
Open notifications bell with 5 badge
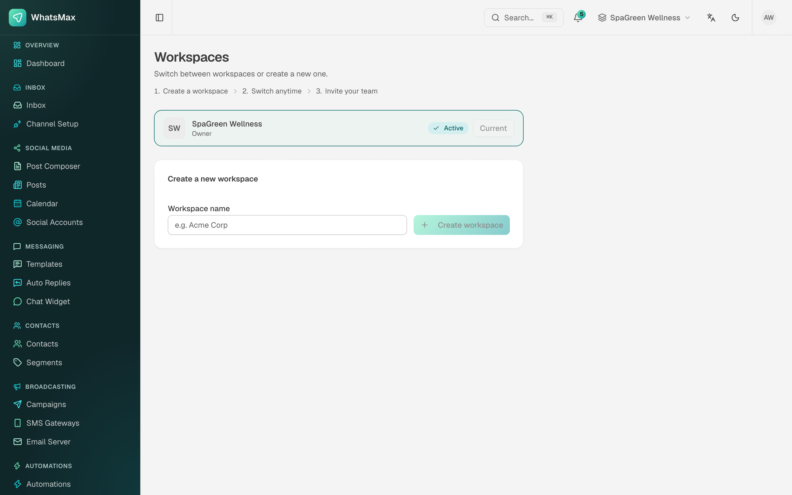578,18
